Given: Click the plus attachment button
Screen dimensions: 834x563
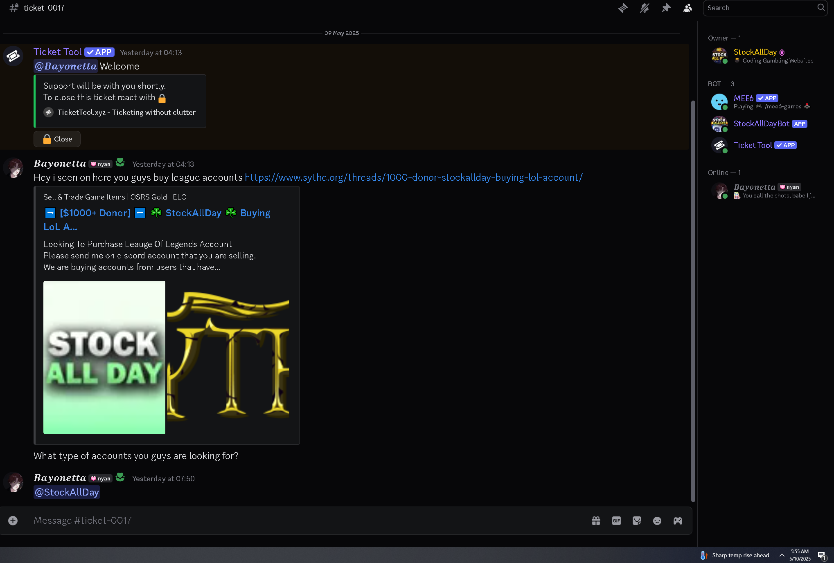Looking at the screenshot, I should click(13, 520).
